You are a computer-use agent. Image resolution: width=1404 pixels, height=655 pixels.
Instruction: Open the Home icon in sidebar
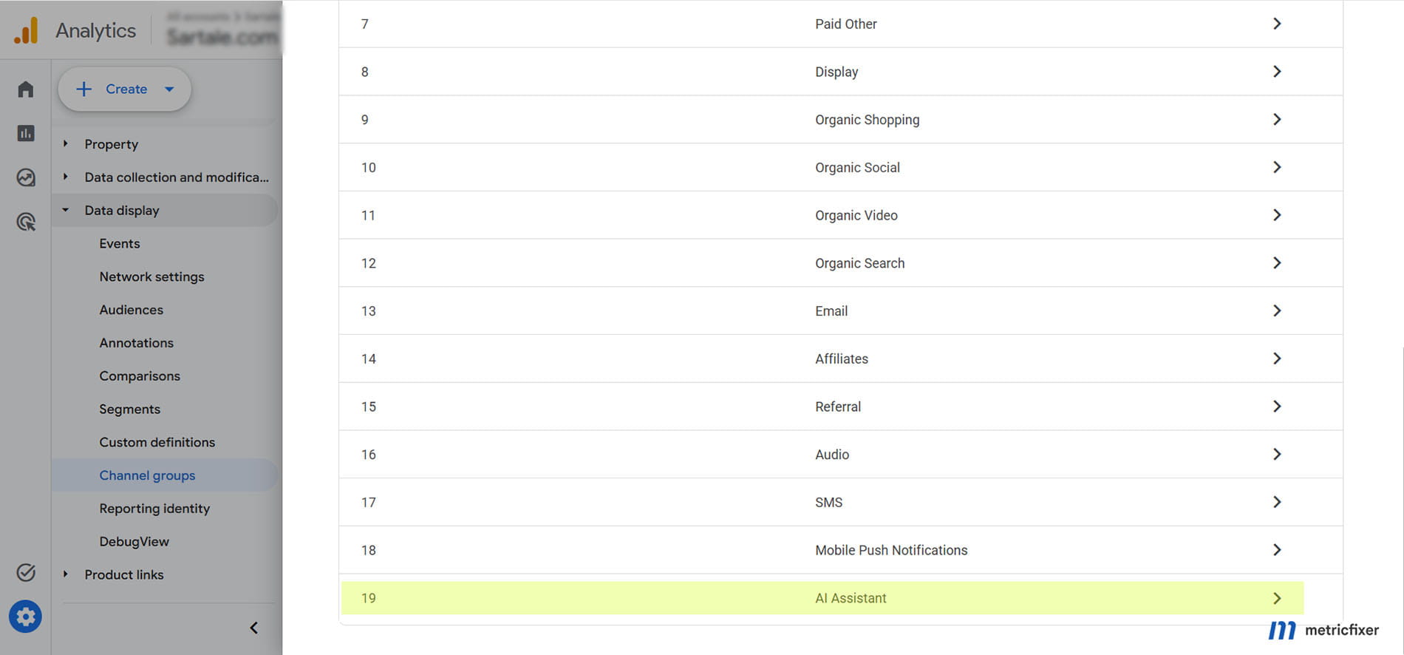26,89
